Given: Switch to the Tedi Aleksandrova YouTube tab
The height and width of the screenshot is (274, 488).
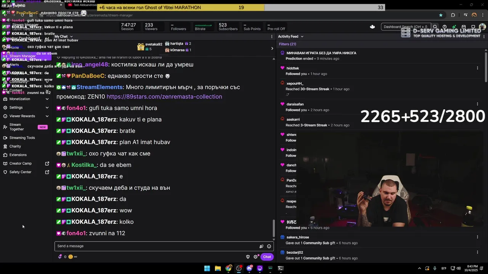Looking at the screenshot, I should [82, 5].
